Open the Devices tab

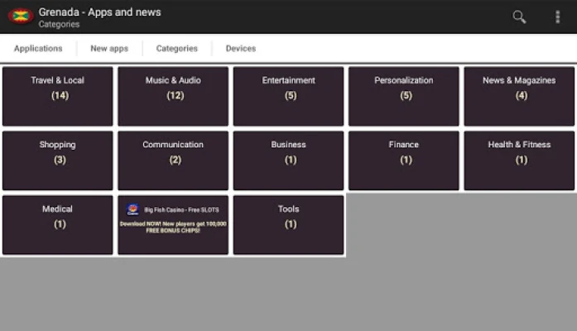coord(241,49)
